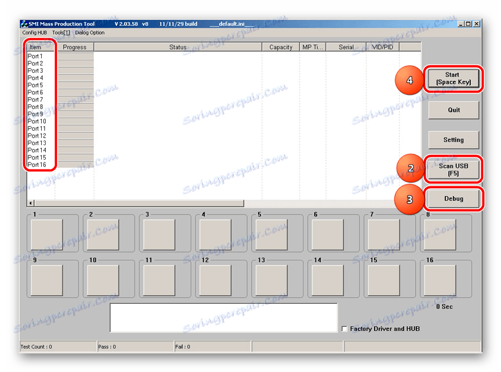This screenshot has width=501, height=372.
Task: Click the Quit button
Action: click(453, 111)
